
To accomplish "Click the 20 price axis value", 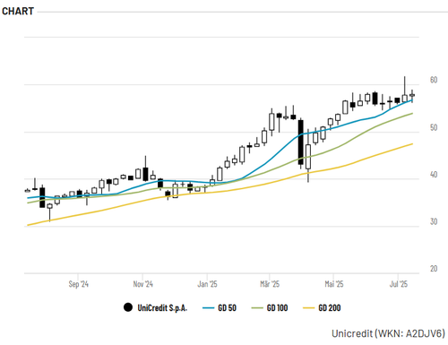I will 434,269.
